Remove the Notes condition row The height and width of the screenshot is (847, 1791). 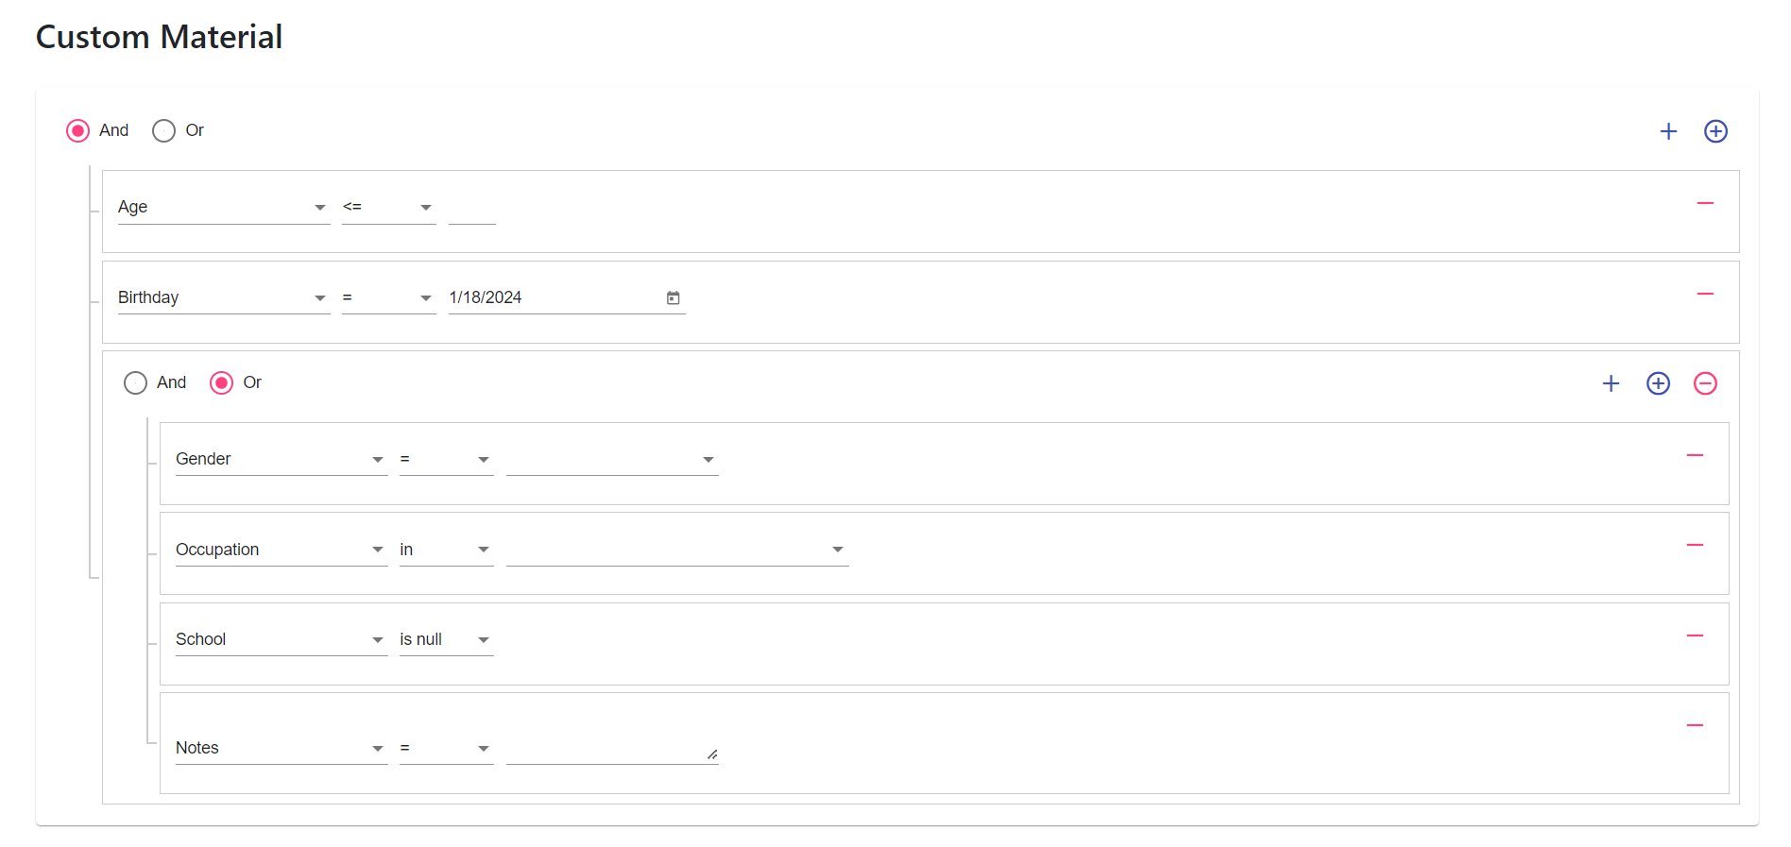[x=1696, y=725]
